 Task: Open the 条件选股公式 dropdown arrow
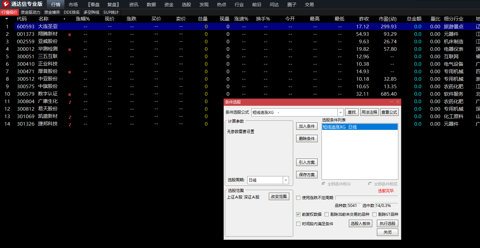coord(341,112)
